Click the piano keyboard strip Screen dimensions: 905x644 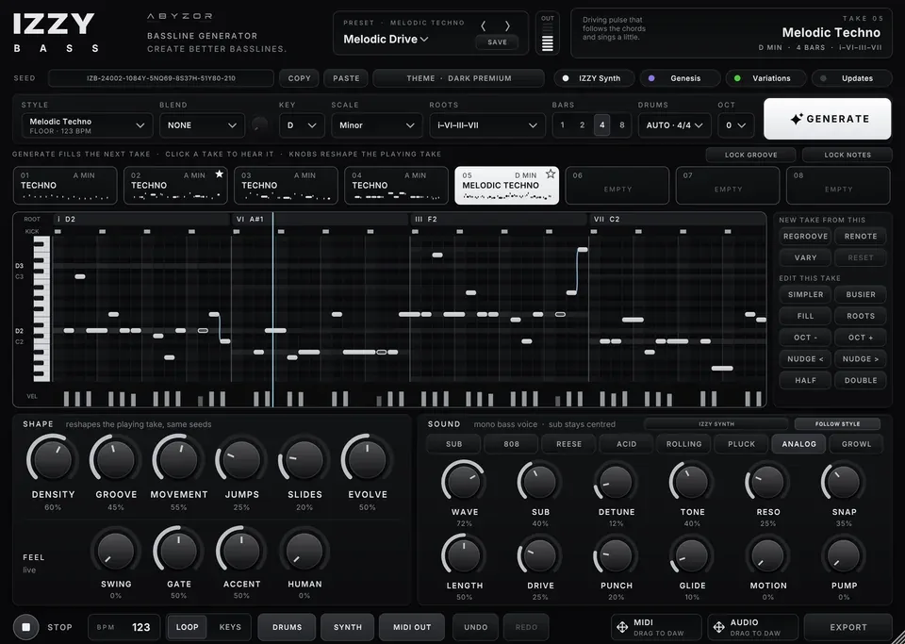41,308
